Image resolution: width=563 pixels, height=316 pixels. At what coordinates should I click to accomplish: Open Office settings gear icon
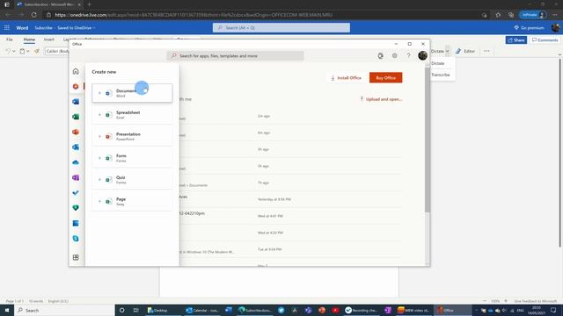(395, 55)
